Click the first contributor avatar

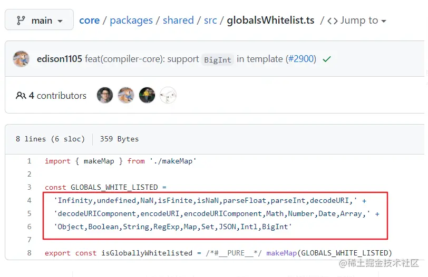click(x=105, y=95)
